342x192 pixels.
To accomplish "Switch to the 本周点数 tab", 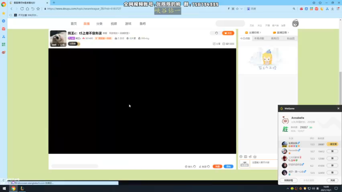I will [x=259, y=38].
